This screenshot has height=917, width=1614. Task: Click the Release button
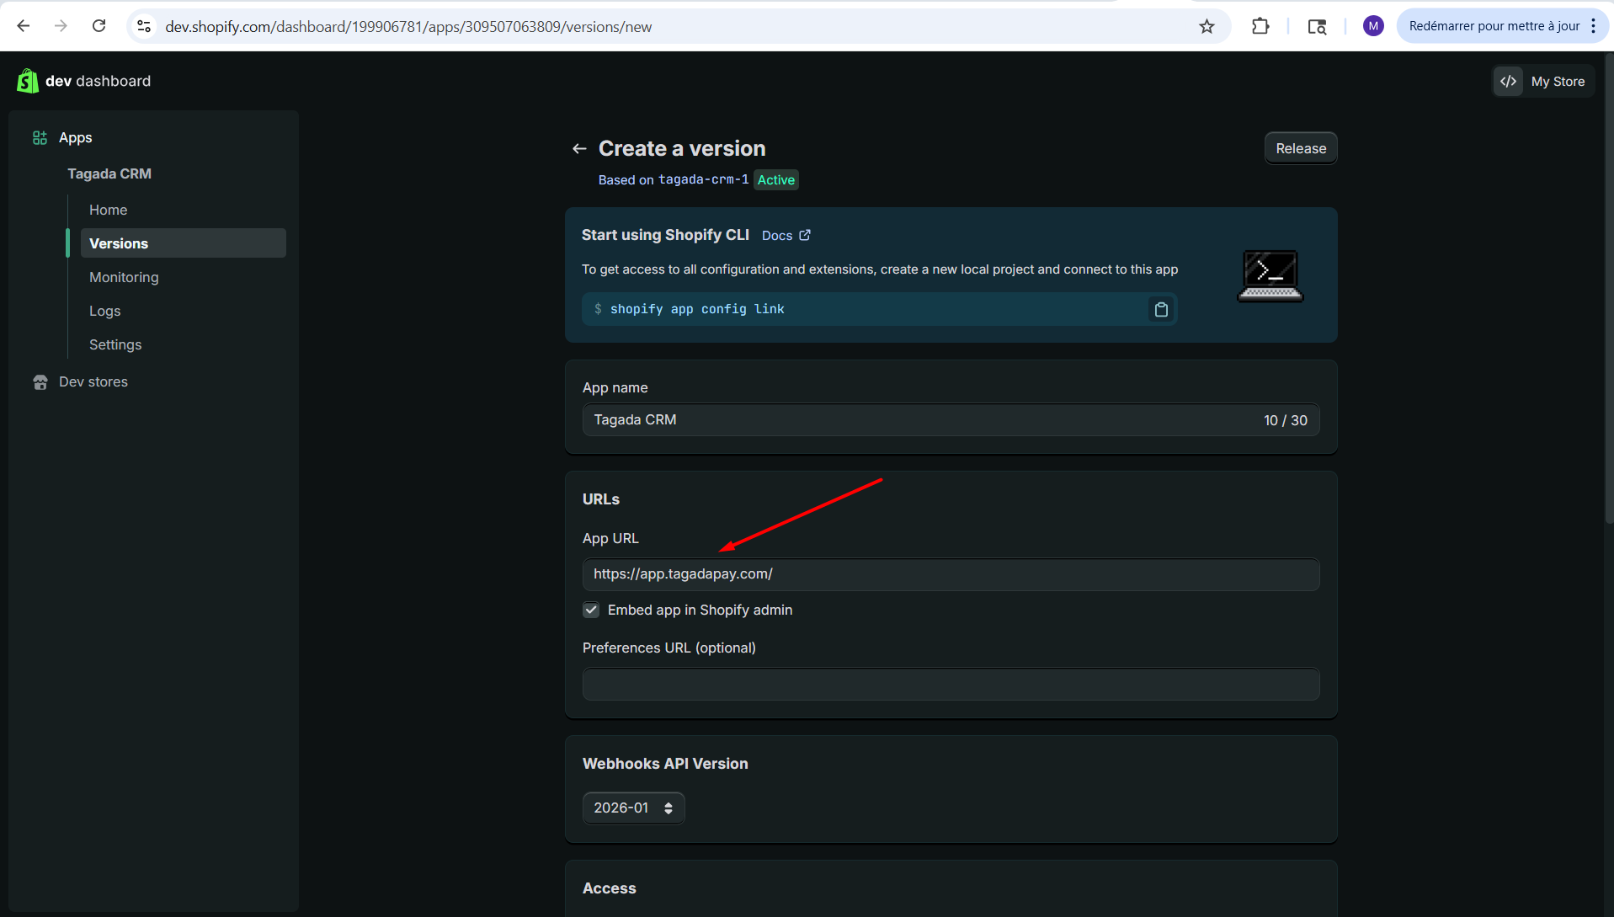tap(1300, 149)
